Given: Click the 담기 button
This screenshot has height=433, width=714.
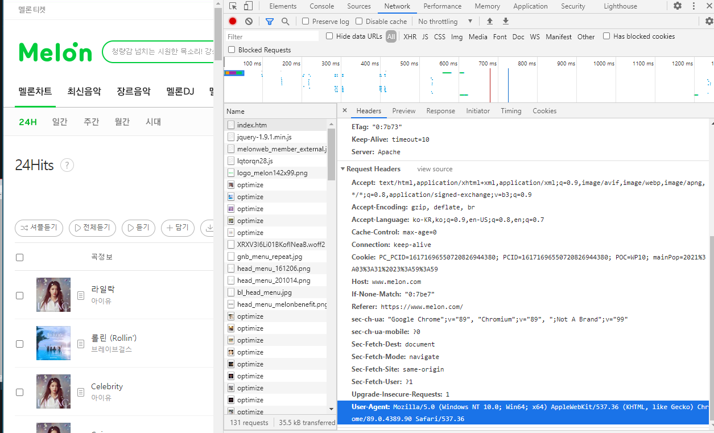Looking at the screenshot, I should [x=178, y=228].
